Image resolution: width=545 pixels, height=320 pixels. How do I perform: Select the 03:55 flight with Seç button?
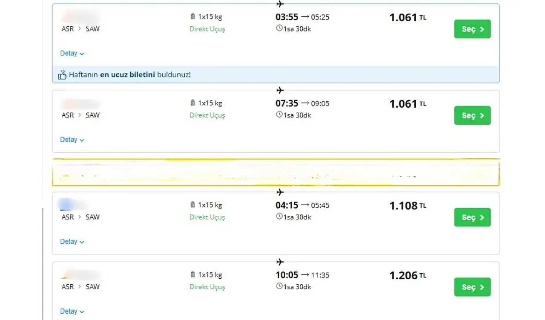click(472, 29)
